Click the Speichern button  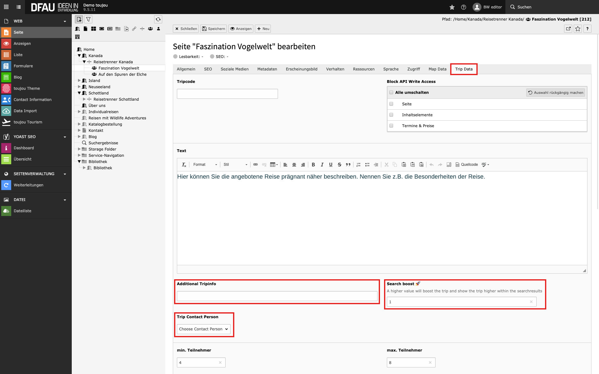click(x=214, y=29)
